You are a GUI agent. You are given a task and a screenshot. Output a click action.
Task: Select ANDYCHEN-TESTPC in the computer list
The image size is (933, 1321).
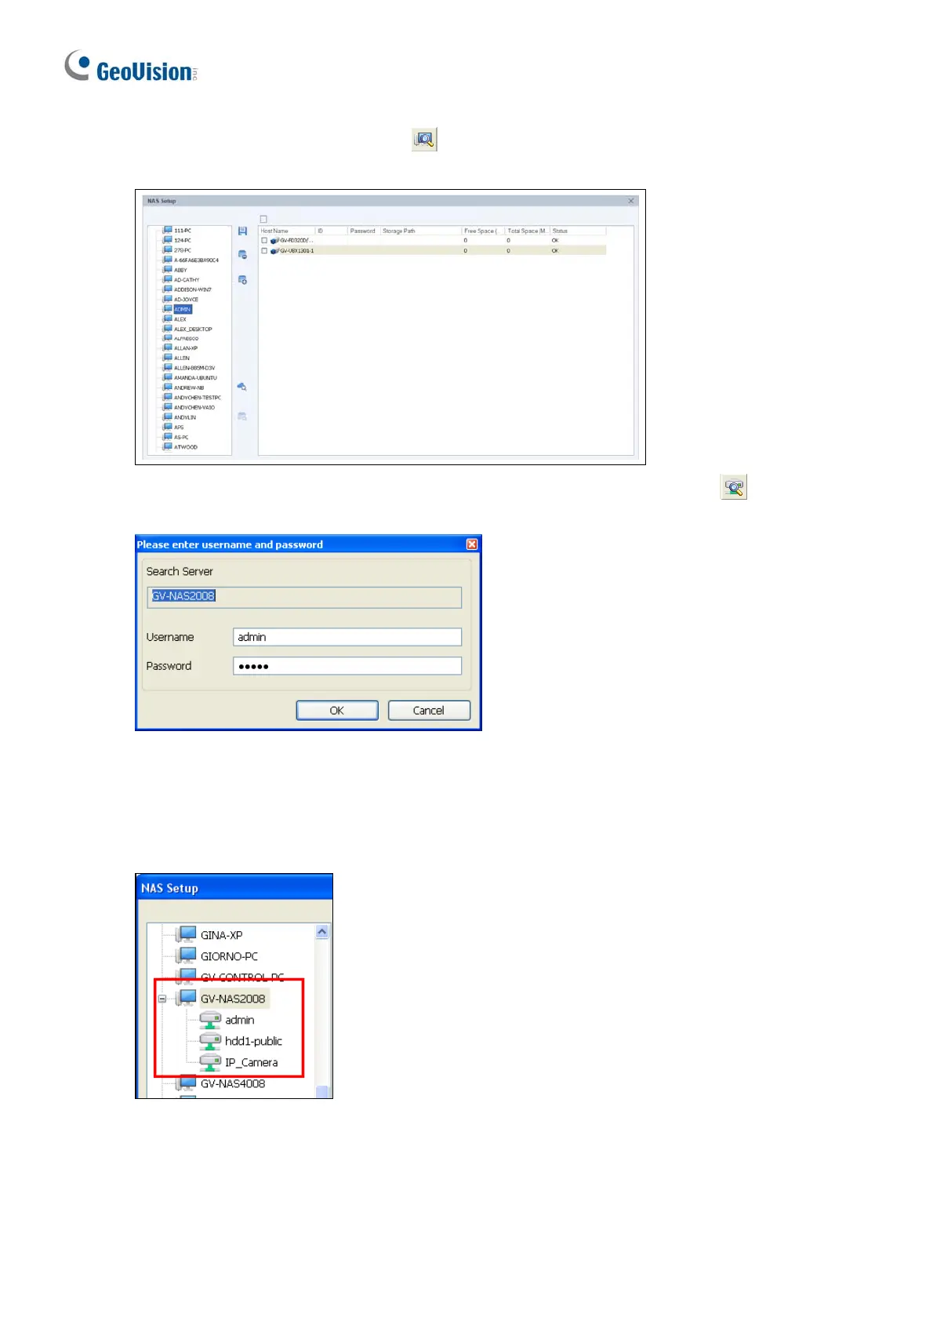point(198,398)
